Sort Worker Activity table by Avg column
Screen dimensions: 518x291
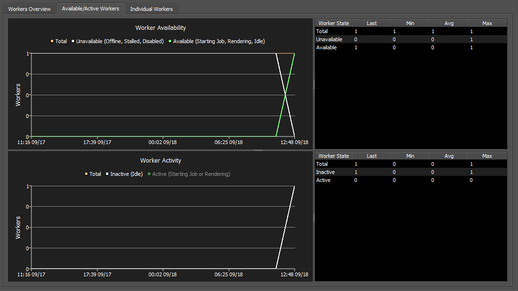point(448,156)
